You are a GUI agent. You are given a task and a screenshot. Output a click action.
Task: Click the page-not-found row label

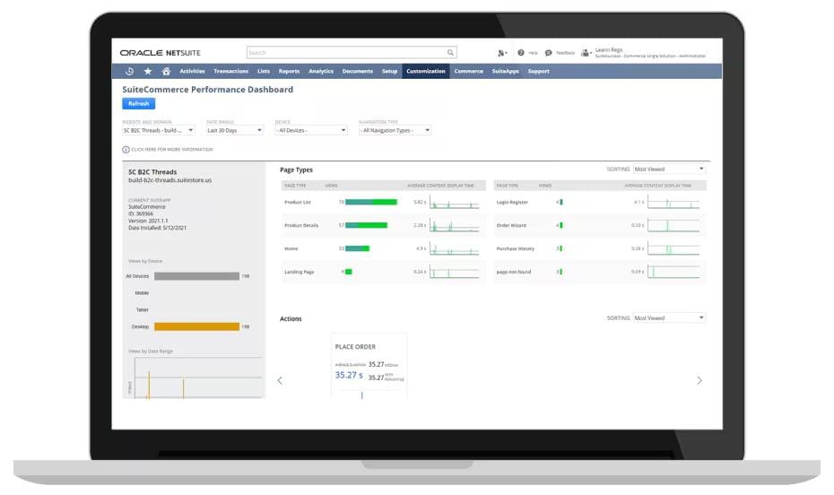[x=513, y=272]
